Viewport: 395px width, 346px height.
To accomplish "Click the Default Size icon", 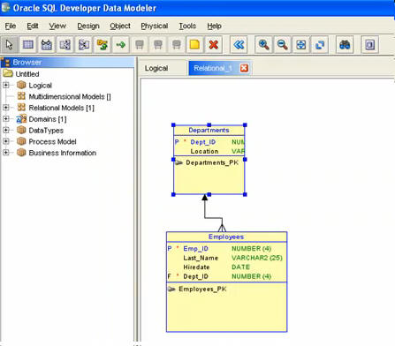I will coord(320,45).
